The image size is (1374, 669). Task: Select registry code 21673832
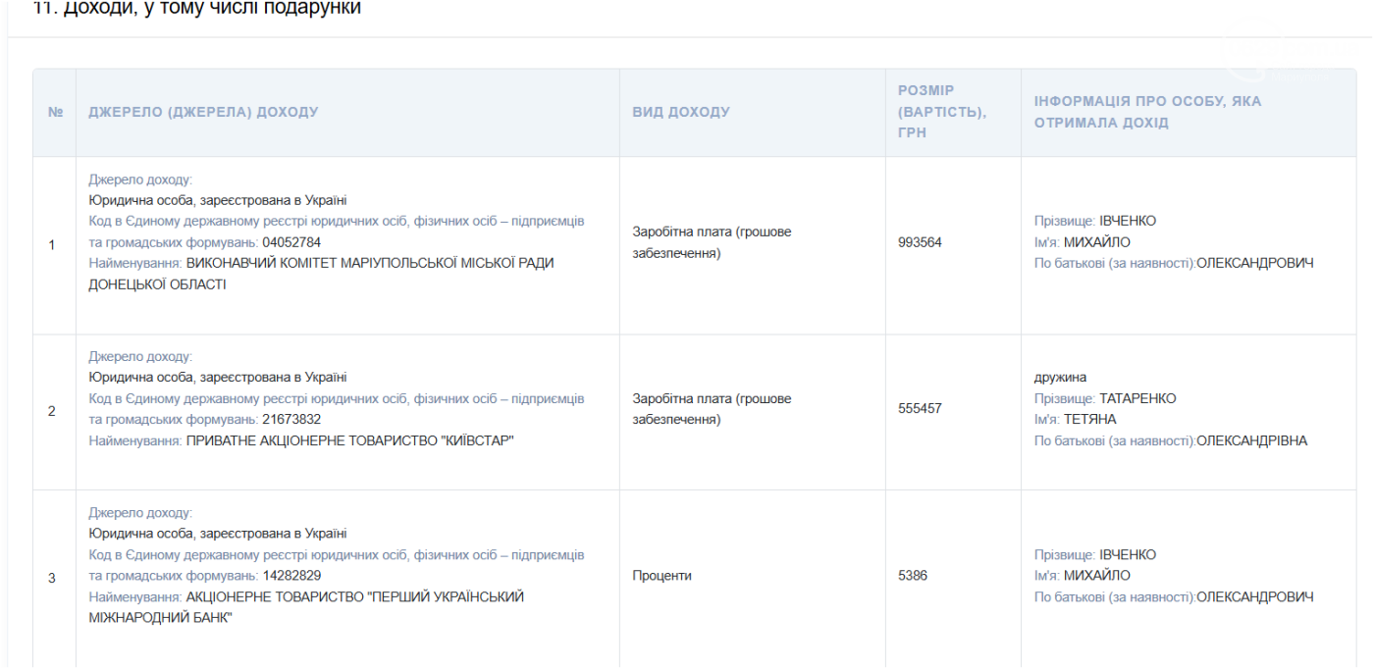pos(291,420)
